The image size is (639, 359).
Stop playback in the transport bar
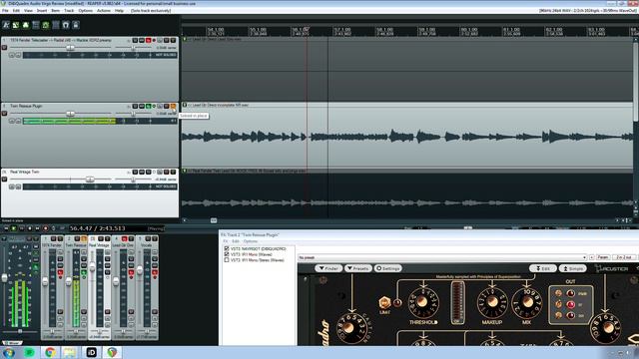click(x=29, y=228)
